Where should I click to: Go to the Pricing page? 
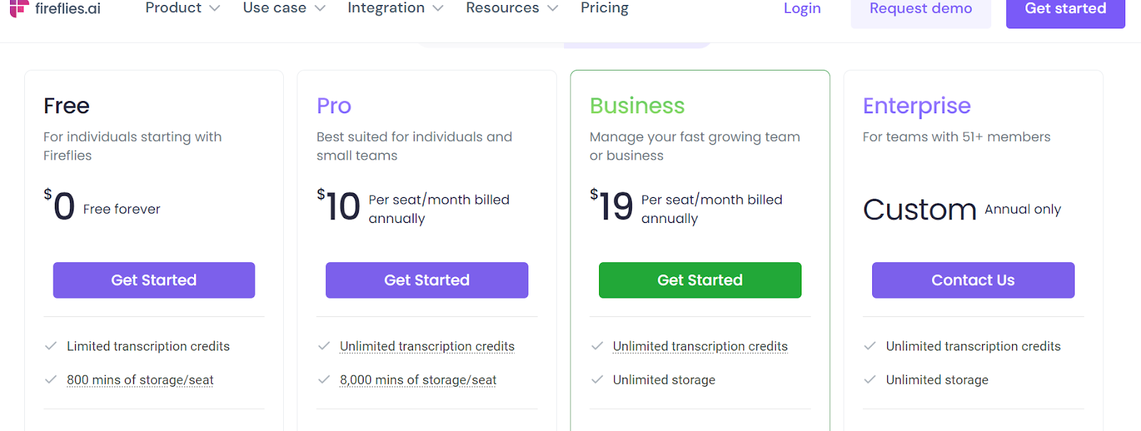pos(604,8)
